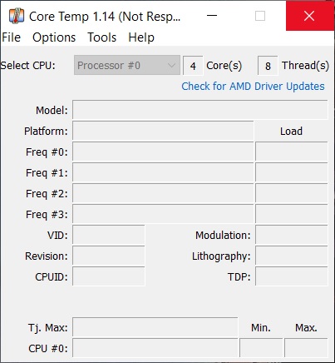335x363 pixels.
Task: Click the Freq #2 field
Action: 163,193
